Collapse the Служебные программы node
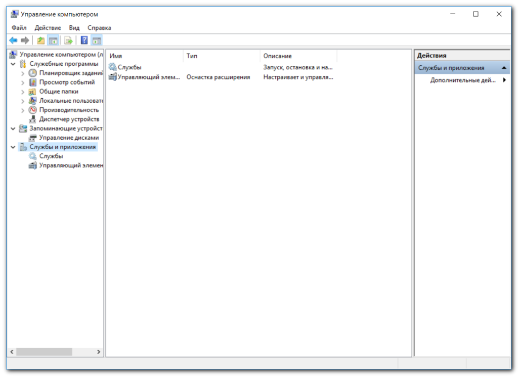Image resolution: width=518 pixels, height=376 pixels. (x=13, y=64)
